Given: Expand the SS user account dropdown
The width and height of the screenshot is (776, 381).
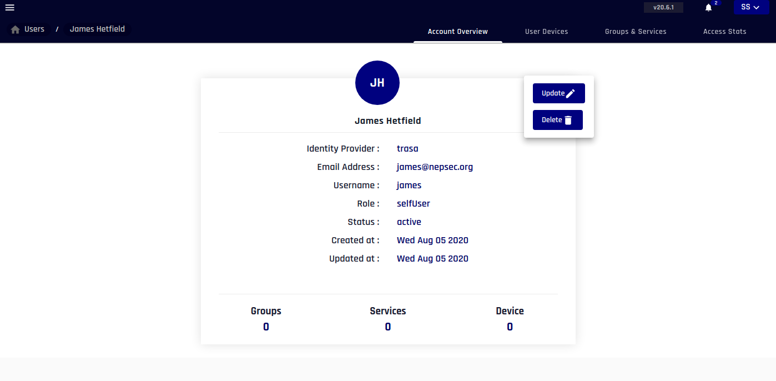Looking at the screenshot, I should (x=750, y=7).
